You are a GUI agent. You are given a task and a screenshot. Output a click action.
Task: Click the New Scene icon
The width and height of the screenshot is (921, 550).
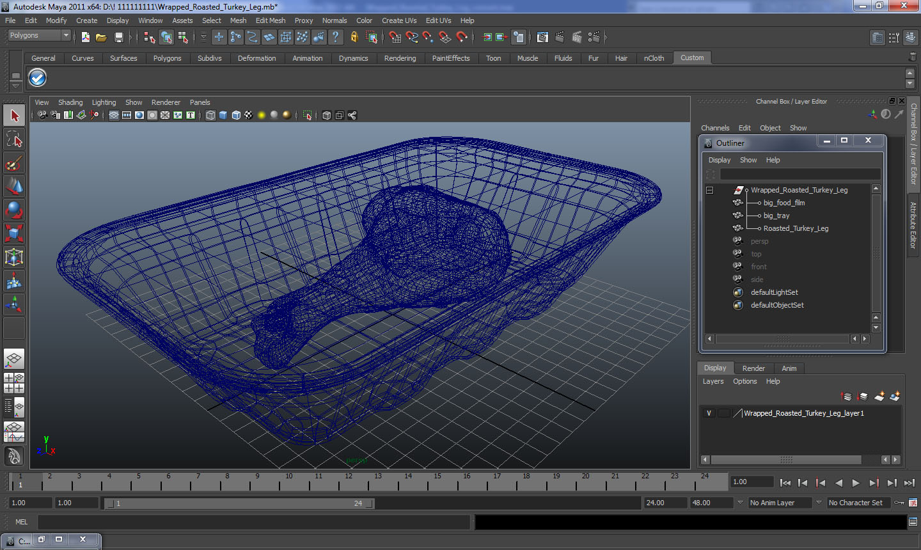click(x=86, y=38)
